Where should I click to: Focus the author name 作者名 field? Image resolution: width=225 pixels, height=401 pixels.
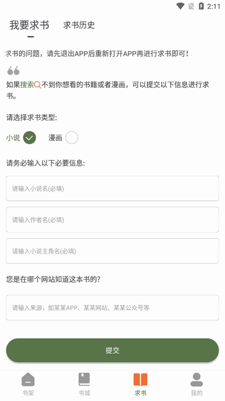pos(112,220)
